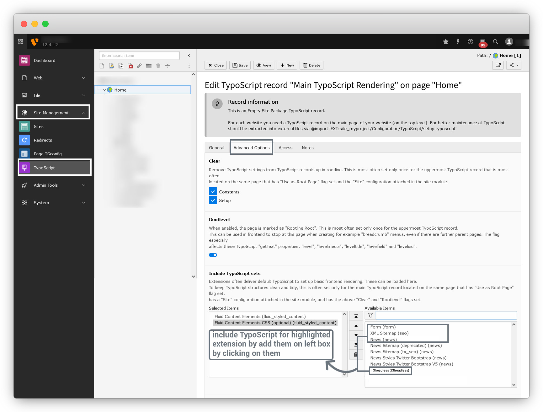The width and height of the screenshot is (543, 412).
Task: Open the flush cache lightning icon
Action: click(458, 42)
